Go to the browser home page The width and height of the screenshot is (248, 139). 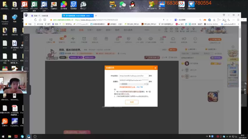[x=40, y=20]
